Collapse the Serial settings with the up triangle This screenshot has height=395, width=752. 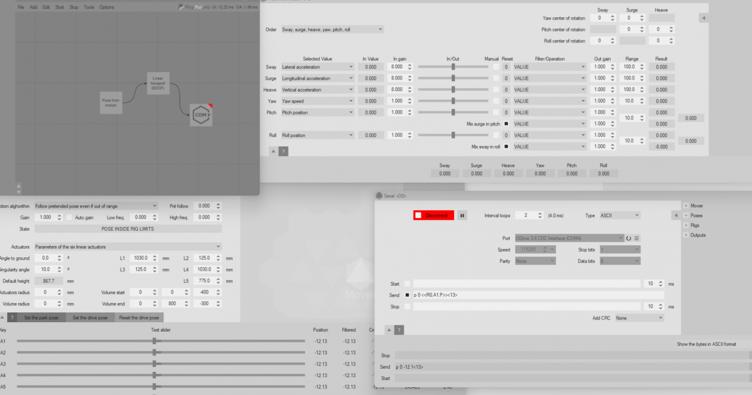pos(389,330)
